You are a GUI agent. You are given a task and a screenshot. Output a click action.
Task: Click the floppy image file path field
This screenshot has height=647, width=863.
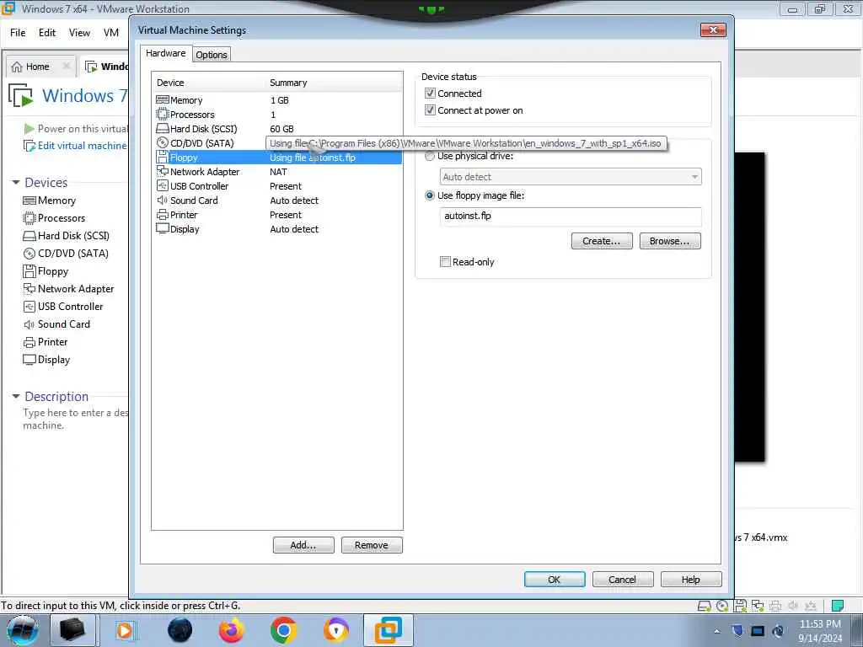(x=571, y=217)
